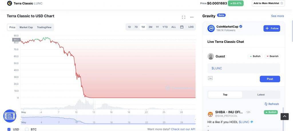Select the Bearish sentiment option
The height and width of the screenshot is (131, 293).
click(272, 56)
